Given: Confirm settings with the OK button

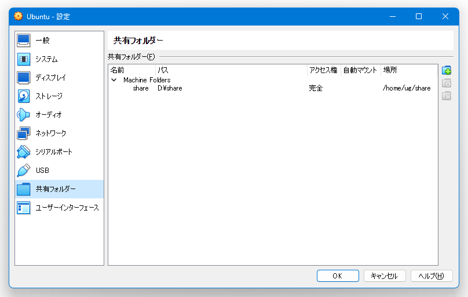Looking at the screenshot, I should click(338, 276).
